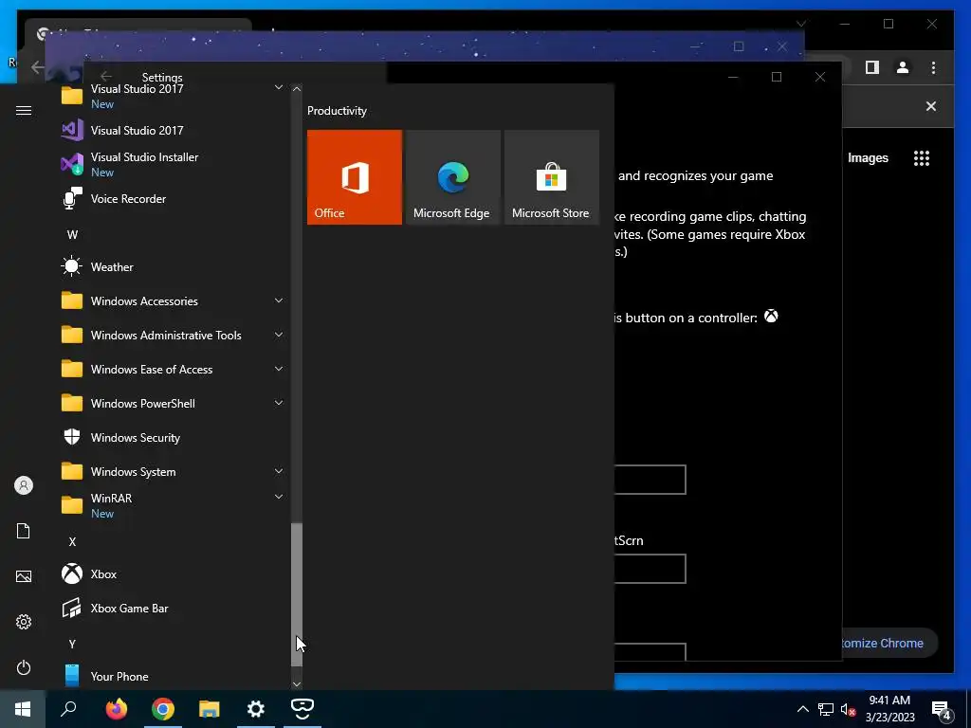Expand Start menu hamburger button

[x=24, y=110]
